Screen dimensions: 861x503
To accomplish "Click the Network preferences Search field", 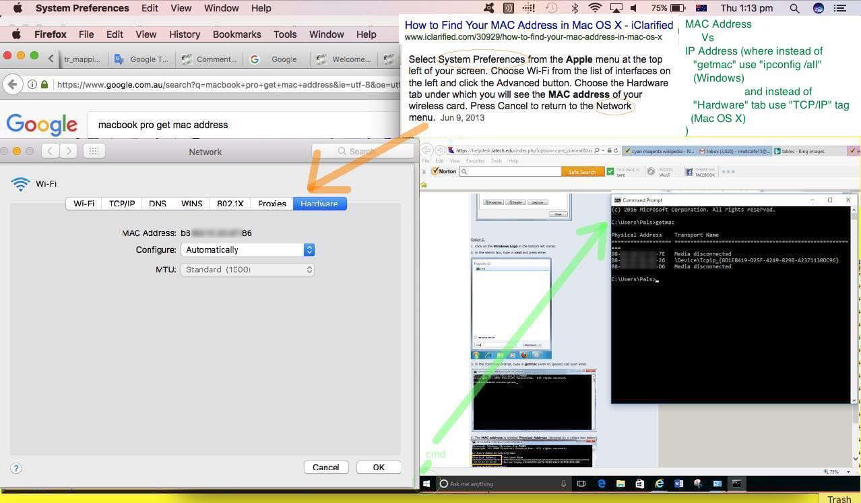I will point(362,151).
